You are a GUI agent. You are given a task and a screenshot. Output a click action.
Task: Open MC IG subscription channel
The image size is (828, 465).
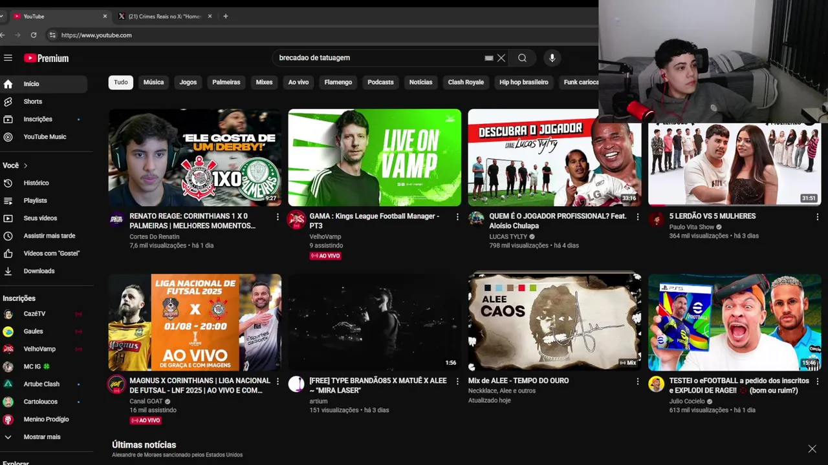43,367
